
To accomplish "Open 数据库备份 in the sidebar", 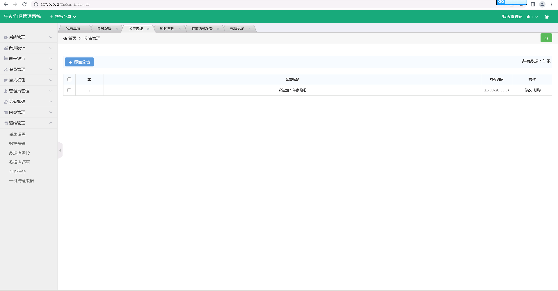I will [19, 153].
